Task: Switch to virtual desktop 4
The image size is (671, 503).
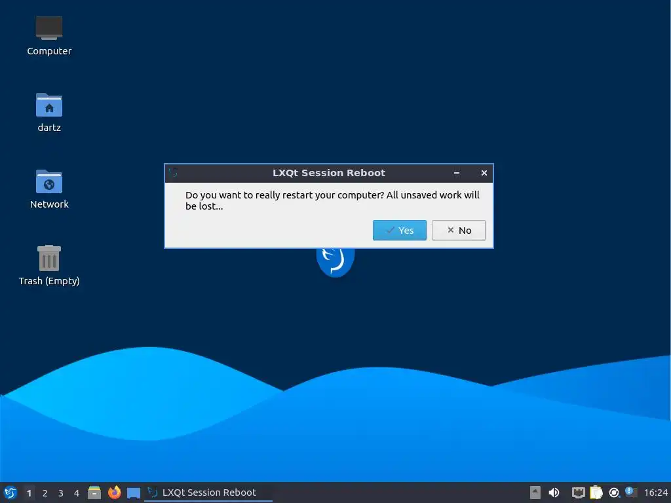Action: click(x=77, y=493)
